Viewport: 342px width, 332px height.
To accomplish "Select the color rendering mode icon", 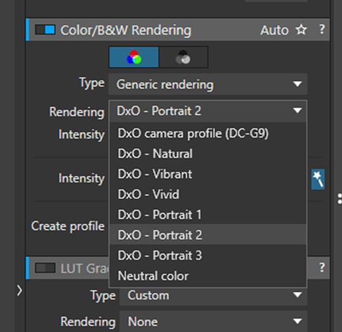I will 134,57.
